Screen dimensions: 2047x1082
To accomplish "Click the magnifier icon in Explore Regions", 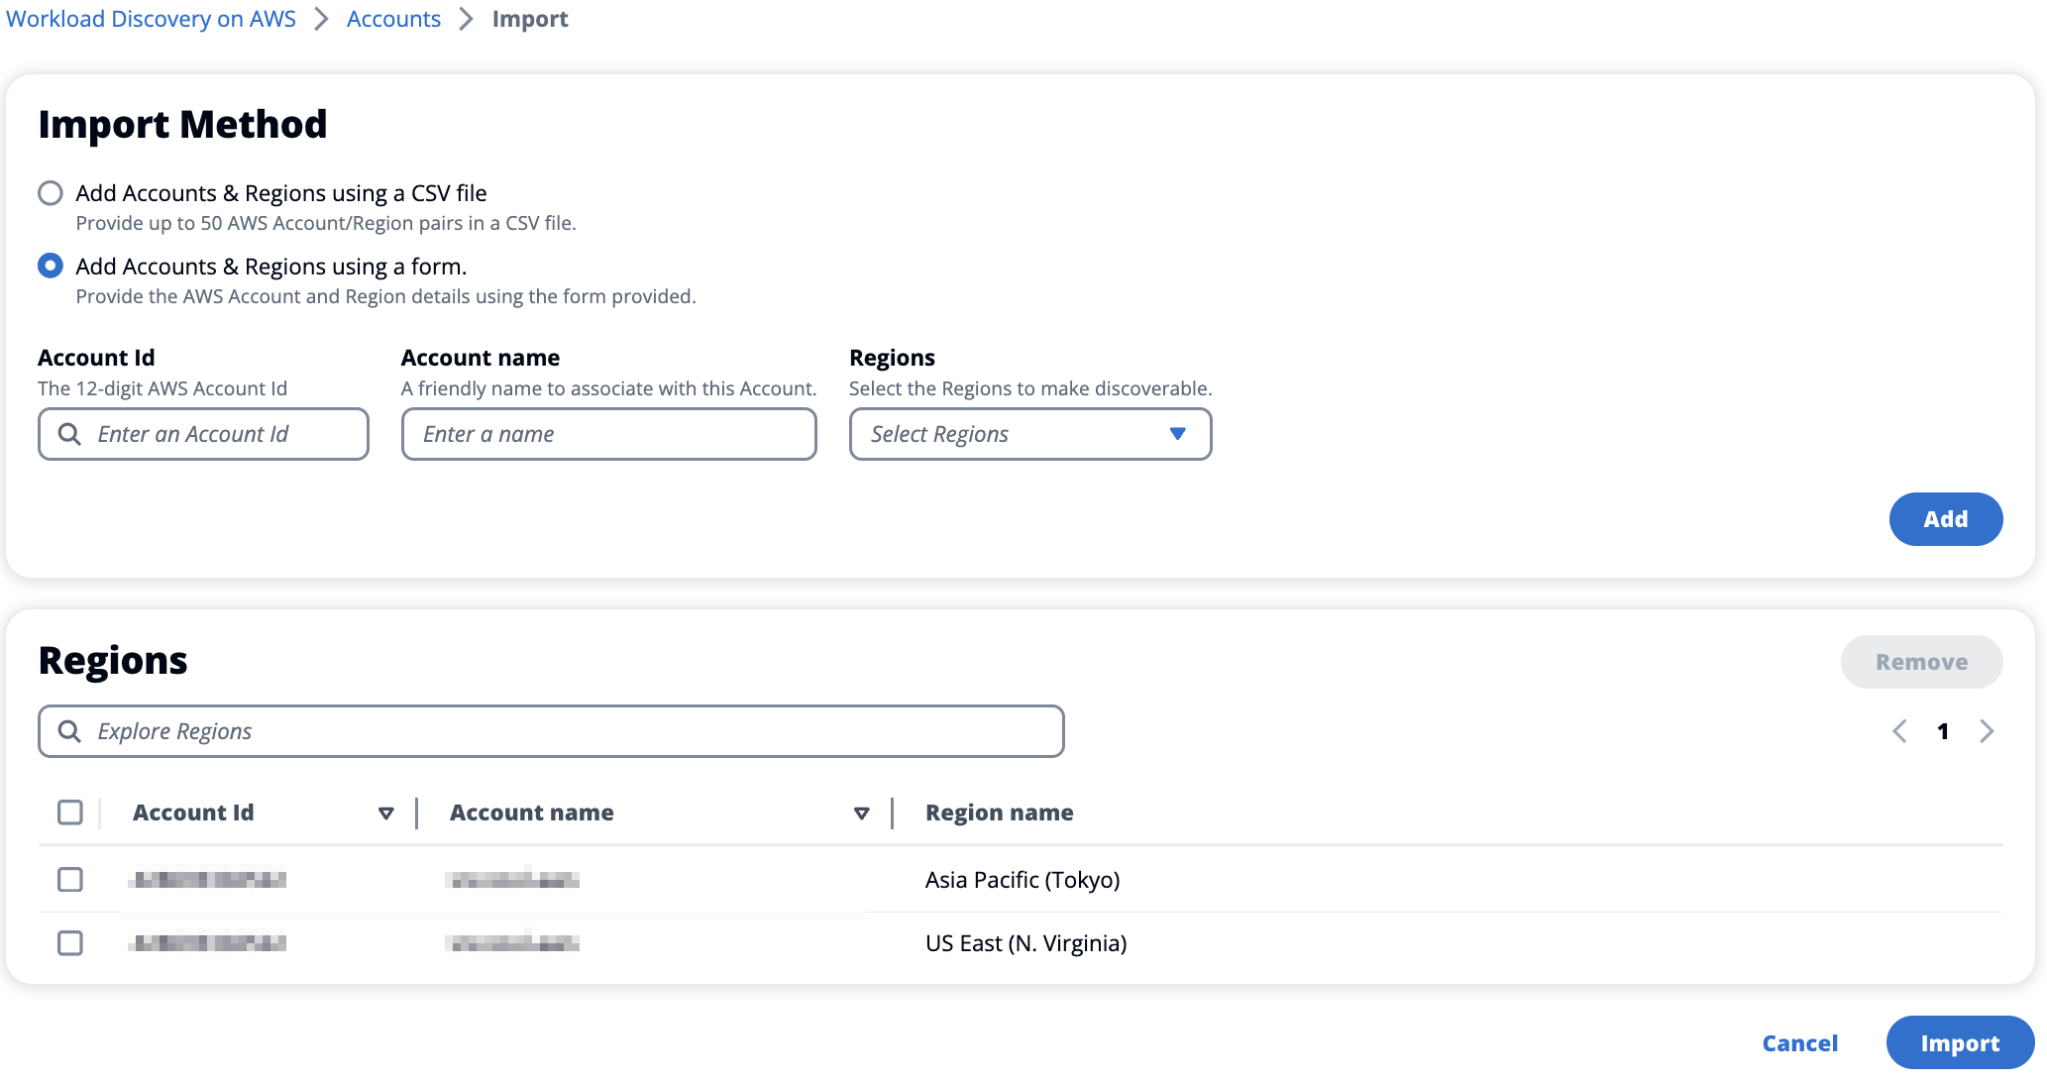I will pos(69,731).
